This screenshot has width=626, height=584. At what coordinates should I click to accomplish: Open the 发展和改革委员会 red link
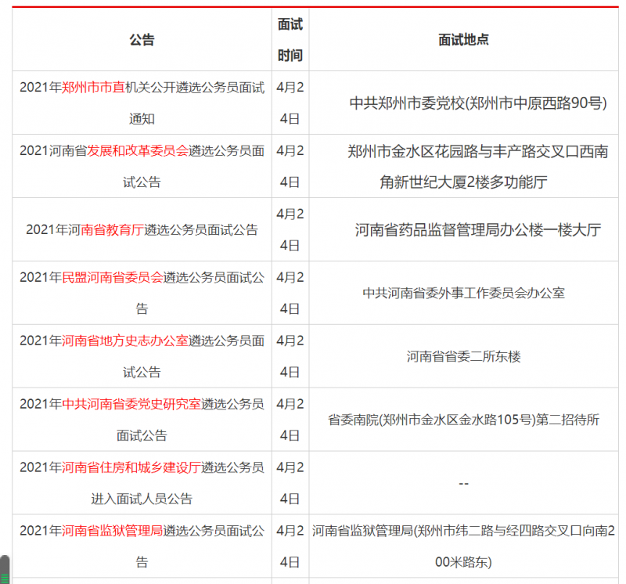click(x=138, y=150)
